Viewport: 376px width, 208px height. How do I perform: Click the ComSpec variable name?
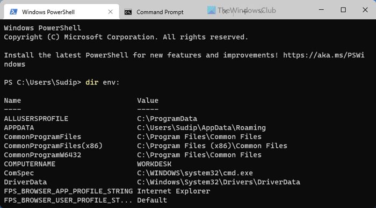coord(19,173)
